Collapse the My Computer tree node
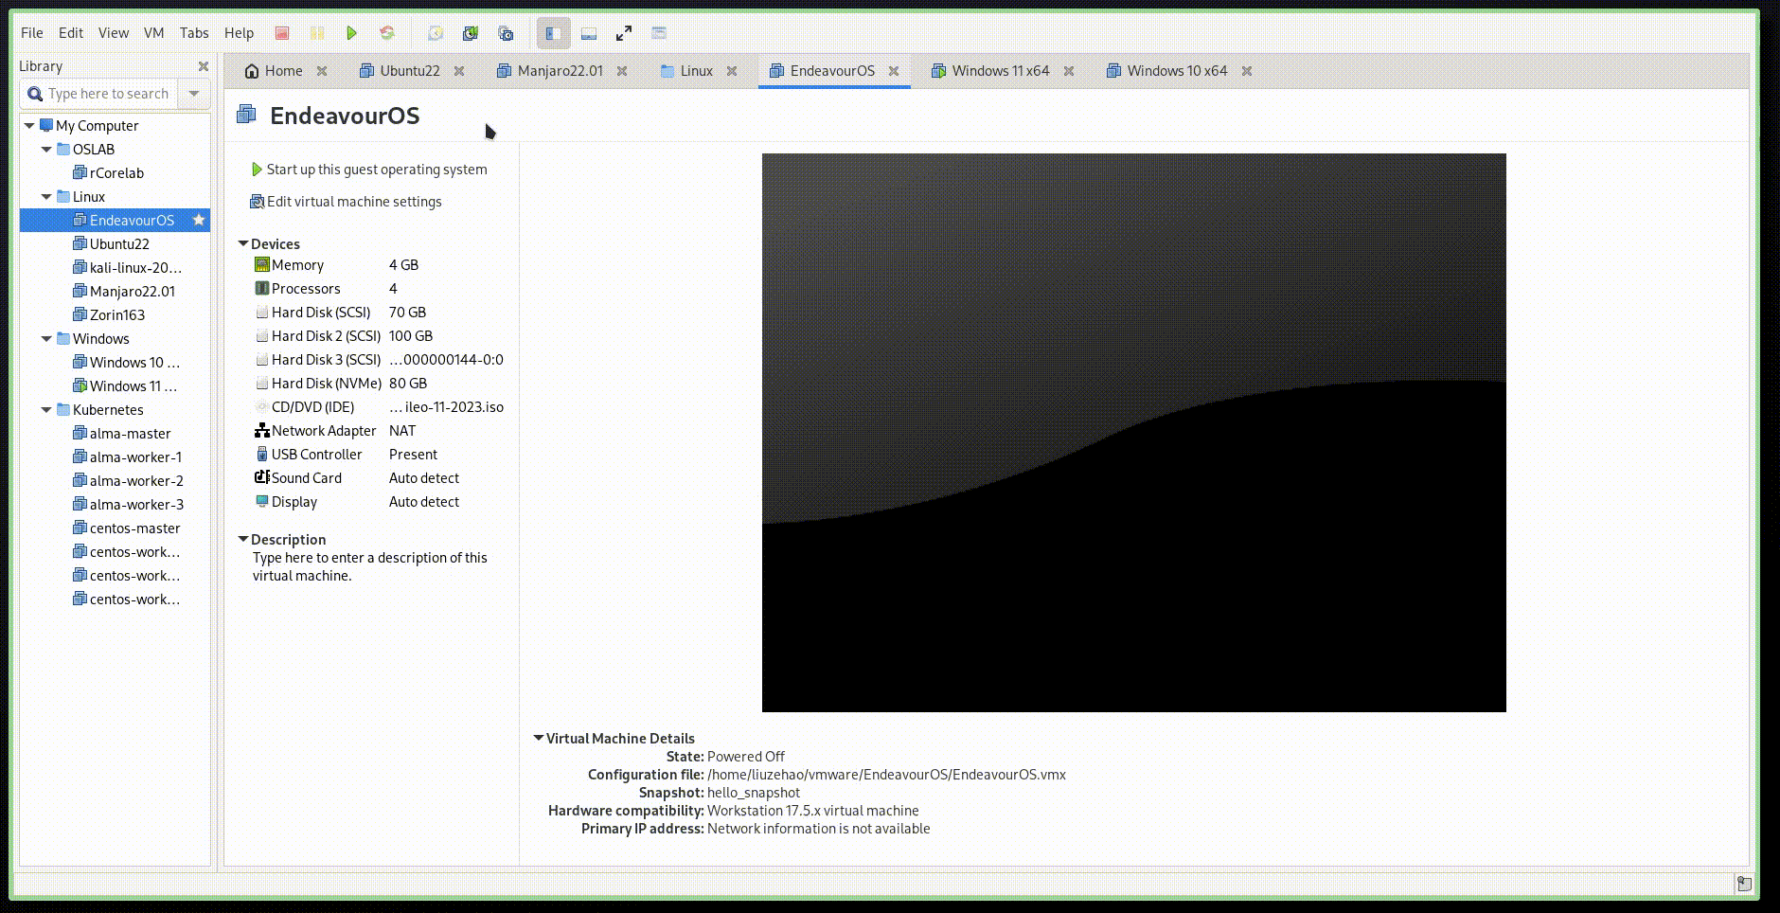 (x=29, y=125)
